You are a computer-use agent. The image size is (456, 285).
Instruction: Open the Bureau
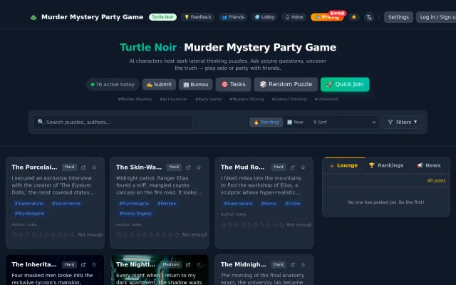[x=196, y=84]
